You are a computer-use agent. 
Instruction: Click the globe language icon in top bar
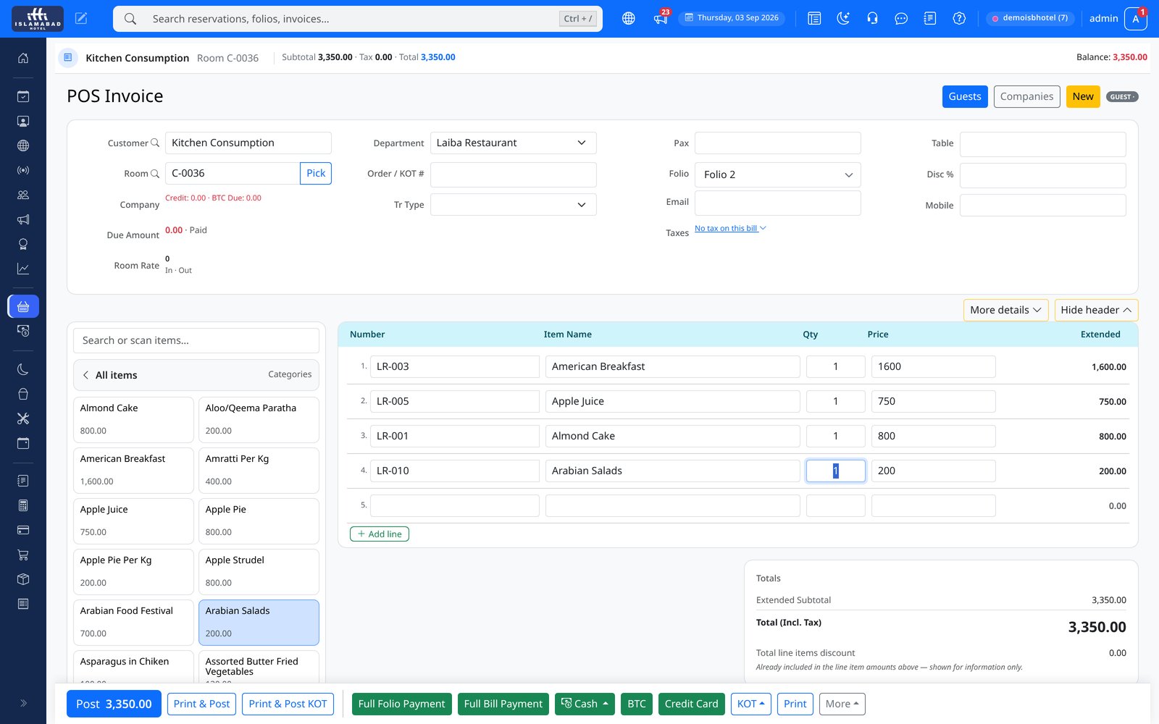click(x=629, y=19)
